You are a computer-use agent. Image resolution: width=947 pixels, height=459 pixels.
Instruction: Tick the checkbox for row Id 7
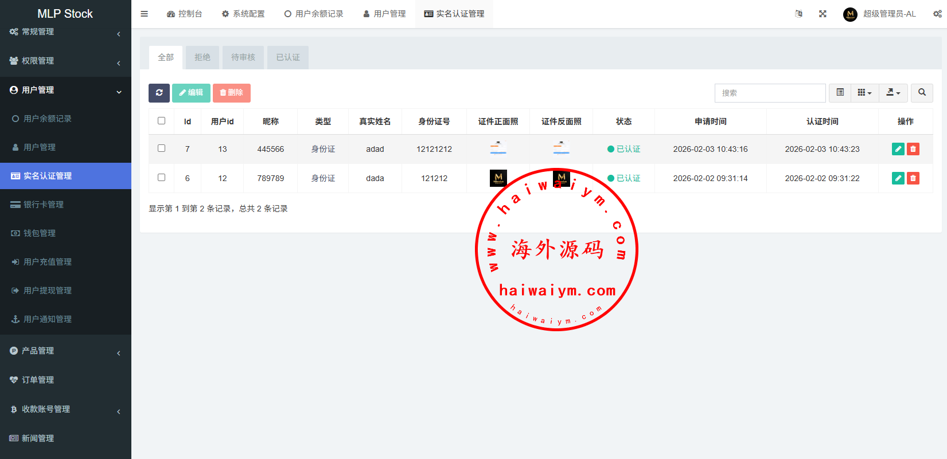tap(161, 148)
